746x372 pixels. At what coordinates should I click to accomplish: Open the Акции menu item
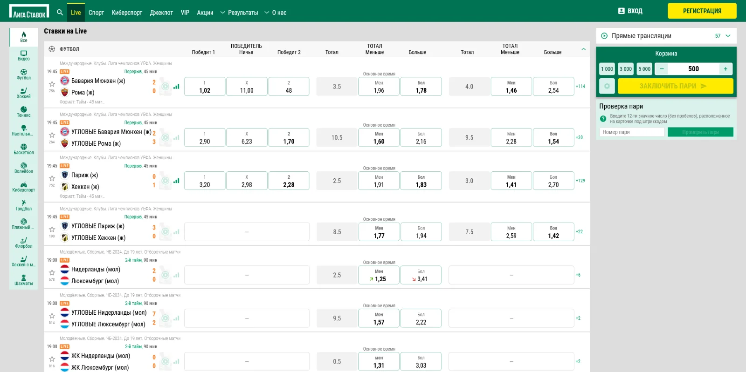205,13
